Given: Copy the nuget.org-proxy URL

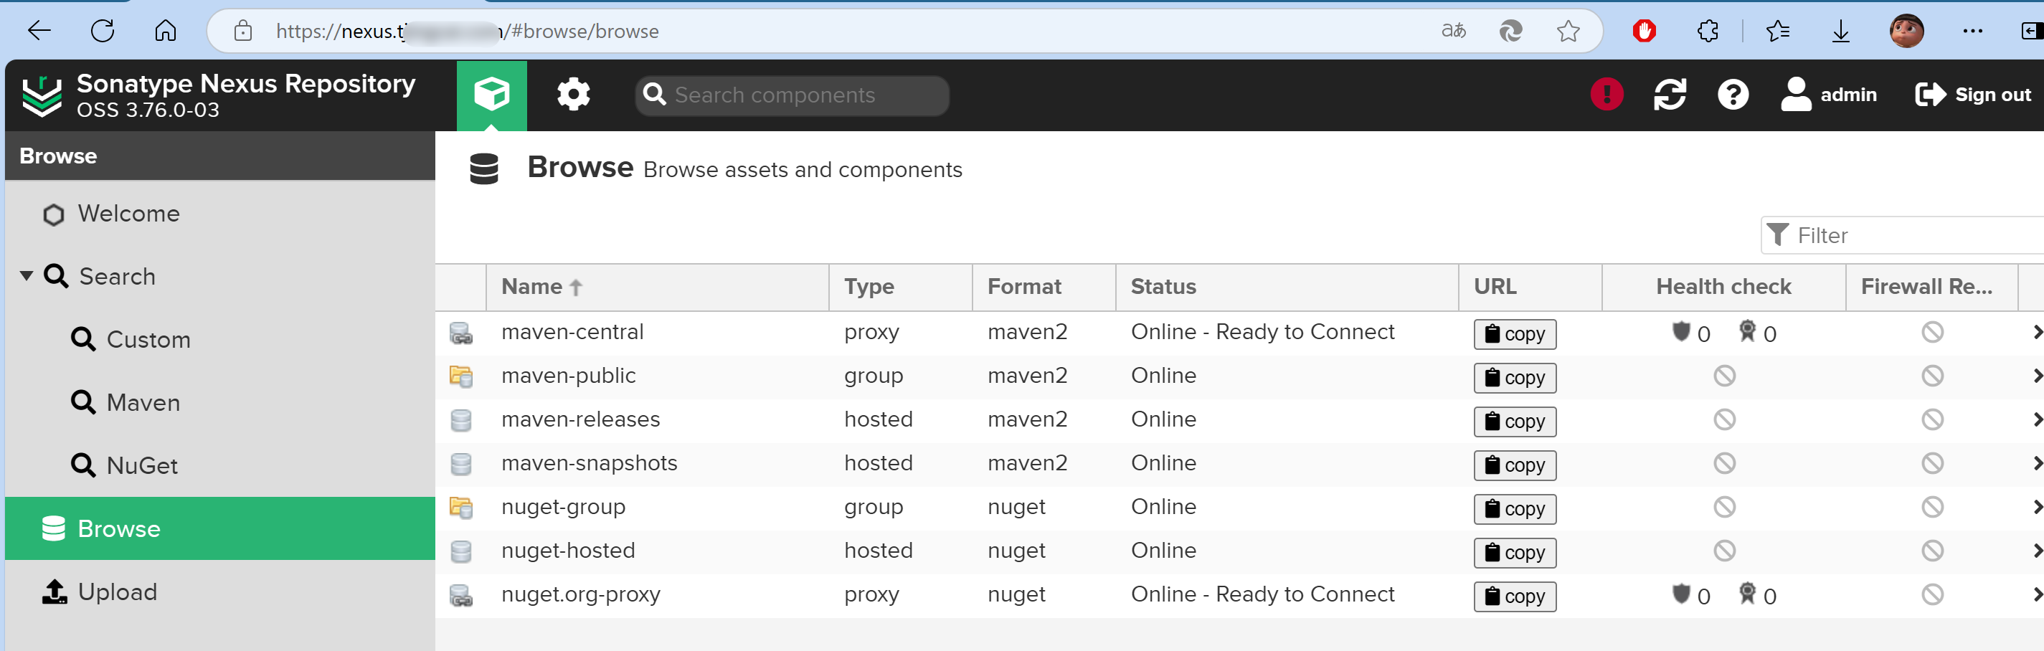Looking at the screenshot, I should (x=1514, y=596).
